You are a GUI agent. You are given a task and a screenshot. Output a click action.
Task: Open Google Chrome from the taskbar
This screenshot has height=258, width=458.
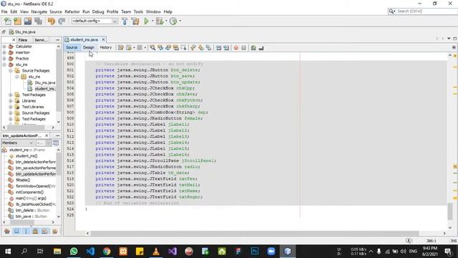click(107, 251)
